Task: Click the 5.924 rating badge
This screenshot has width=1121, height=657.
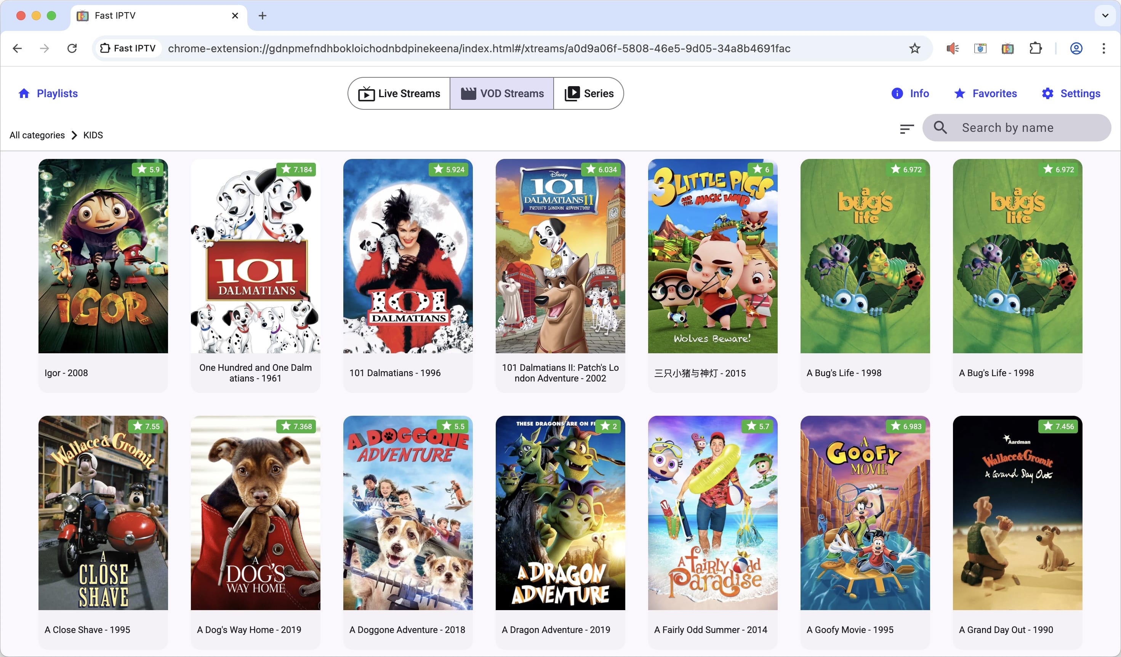Action: (448, 170)
